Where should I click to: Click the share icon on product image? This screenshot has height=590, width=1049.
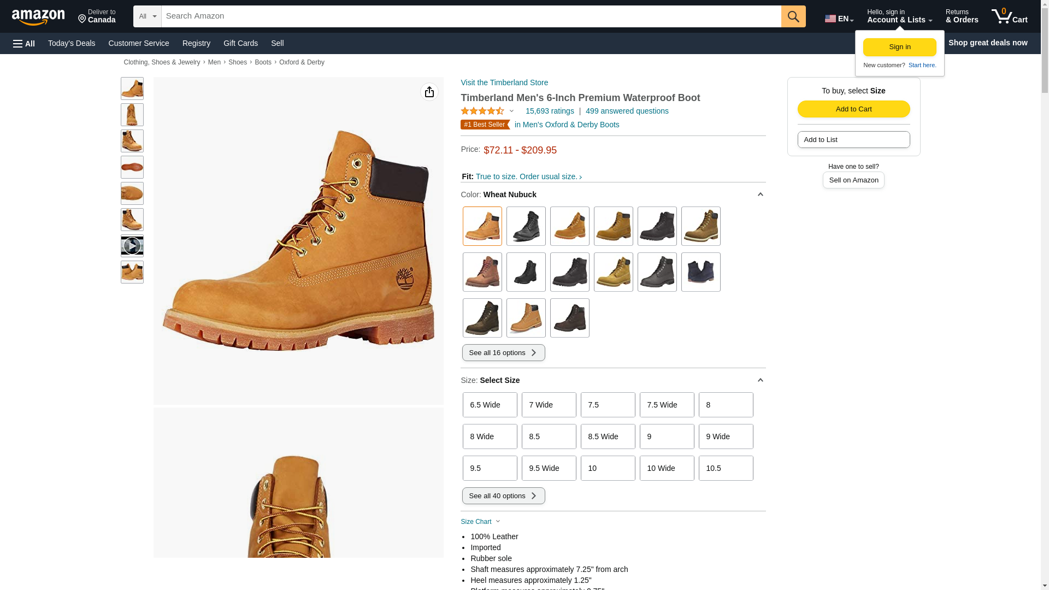click(x=429, y=92)
